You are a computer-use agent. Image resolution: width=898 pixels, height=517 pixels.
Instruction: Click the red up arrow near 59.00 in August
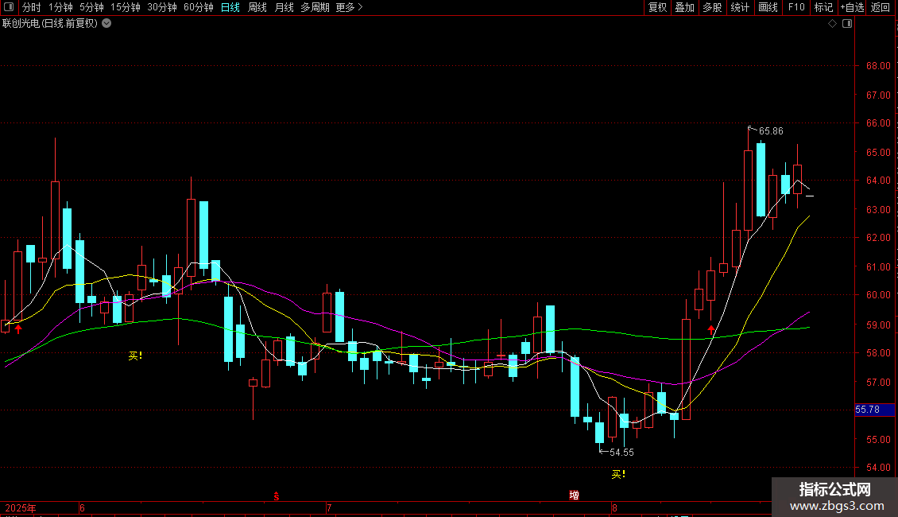(x=711, y=329)
